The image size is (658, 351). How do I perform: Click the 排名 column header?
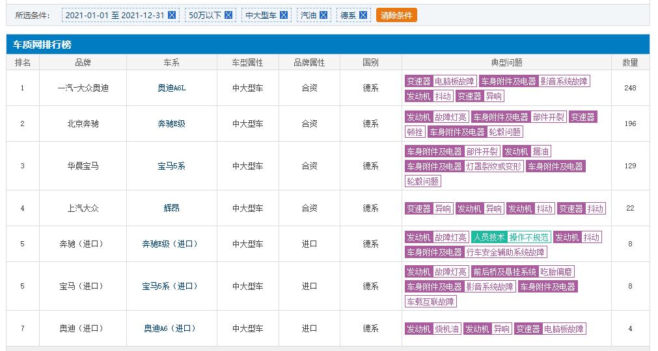(23, 62)
